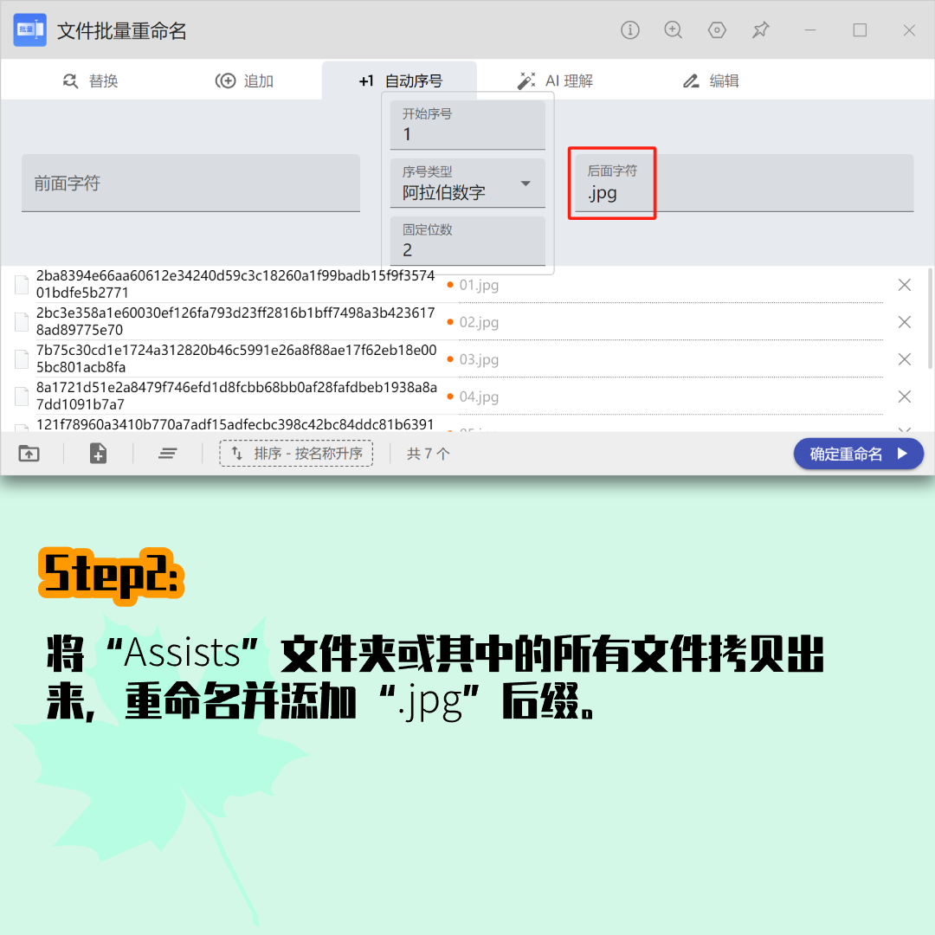Viewport: 935px width, 935px height.
Task: Click the 开始序号 field
Action: (x=467, y=126)
